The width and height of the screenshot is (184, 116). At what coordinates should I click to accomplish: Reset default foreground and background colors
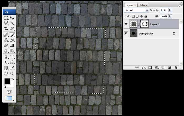[x=5, y=87]
